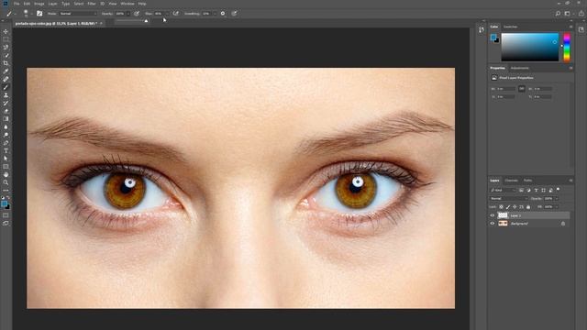Toggle lock position in Layers panel
Screen dimensions: 587x330
tap(515, 207)
